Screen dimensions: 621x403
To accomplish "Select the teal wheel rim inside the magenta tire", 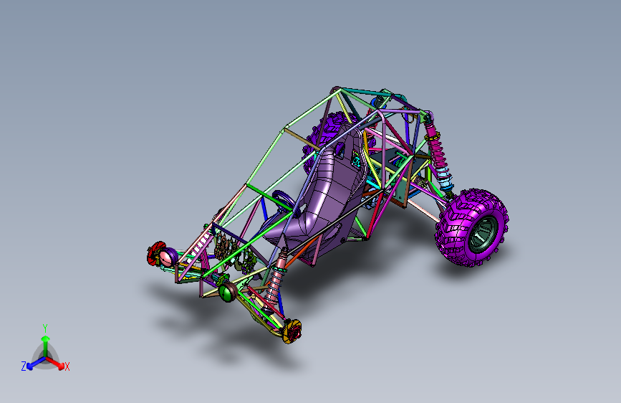I will tap(483, 235).
